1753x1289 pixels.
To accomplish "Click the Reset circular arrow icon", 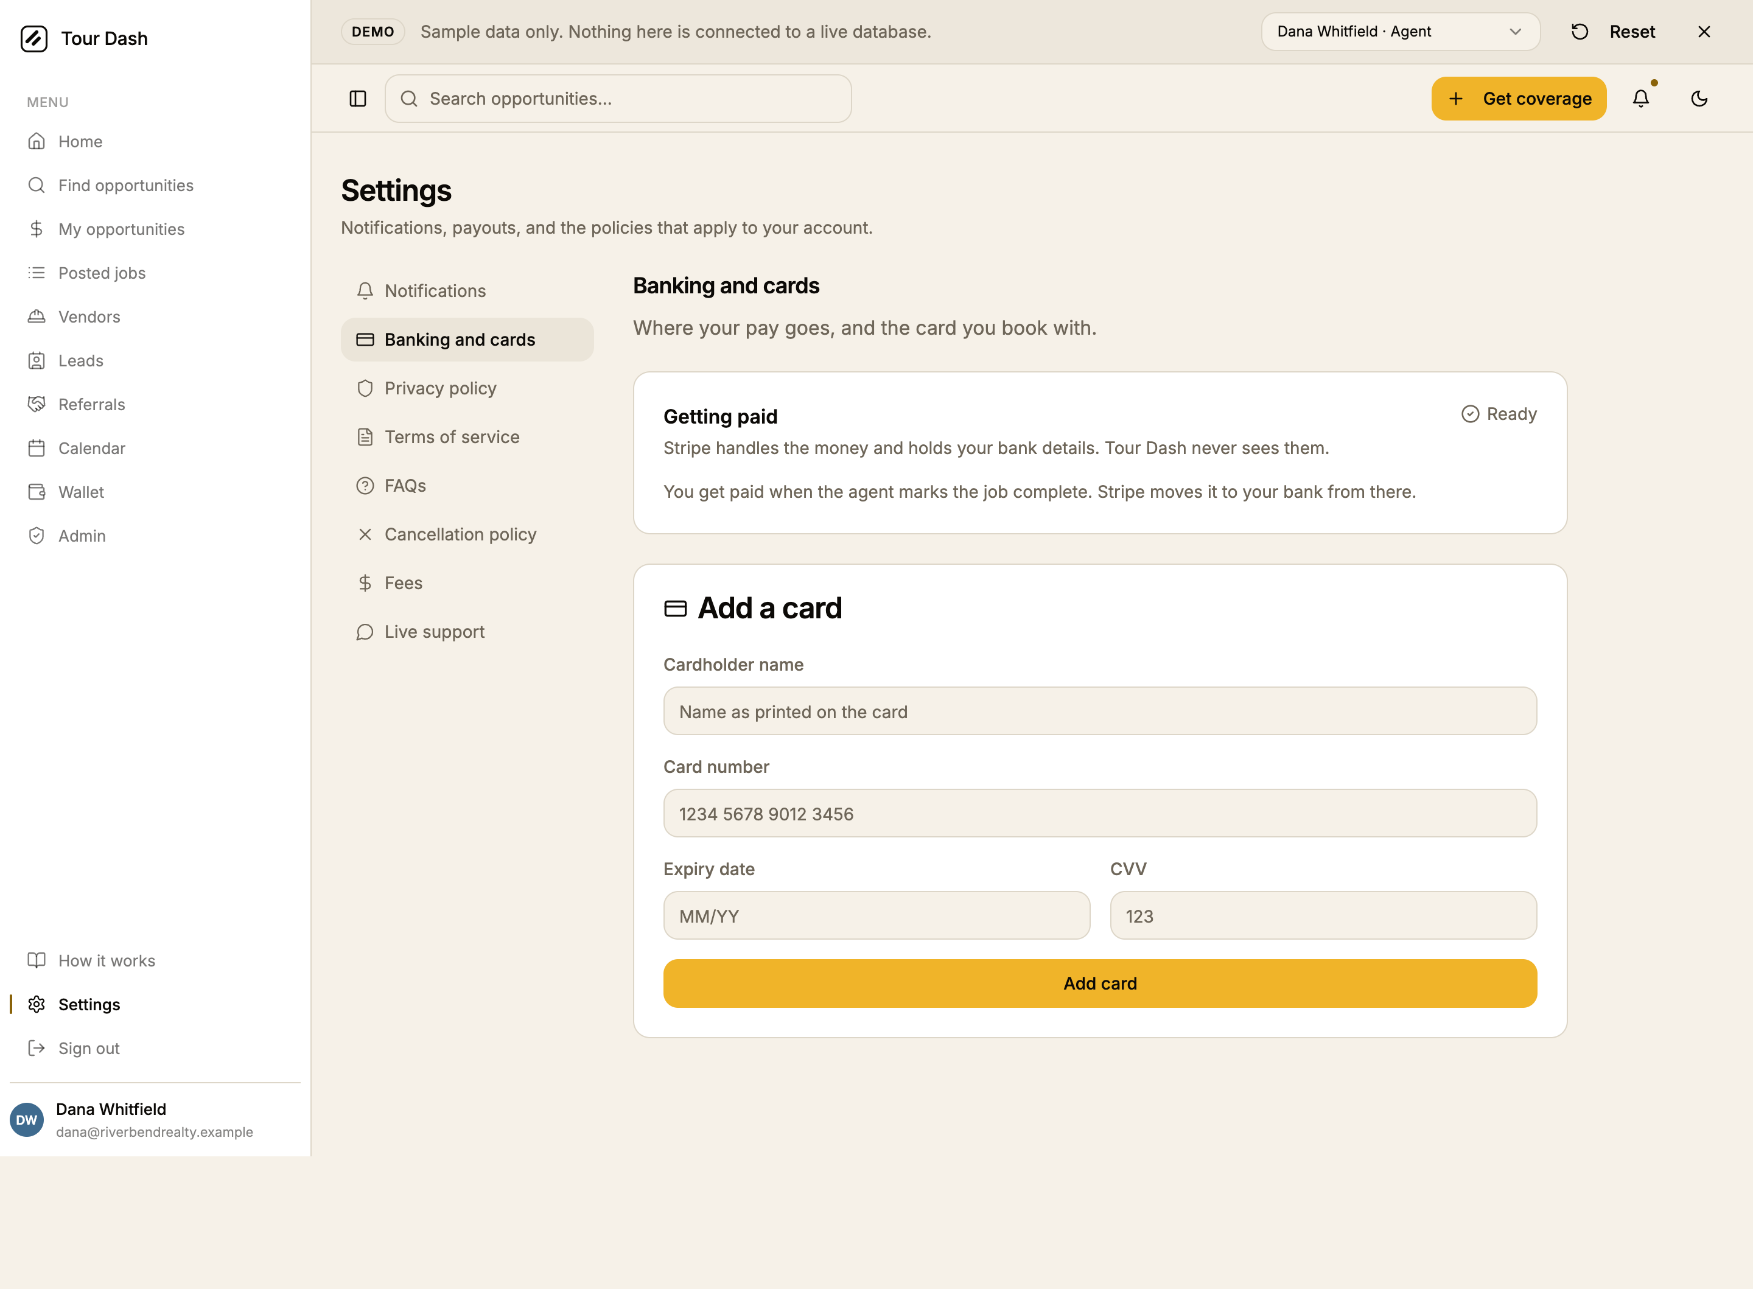I will pos(1580,32).
